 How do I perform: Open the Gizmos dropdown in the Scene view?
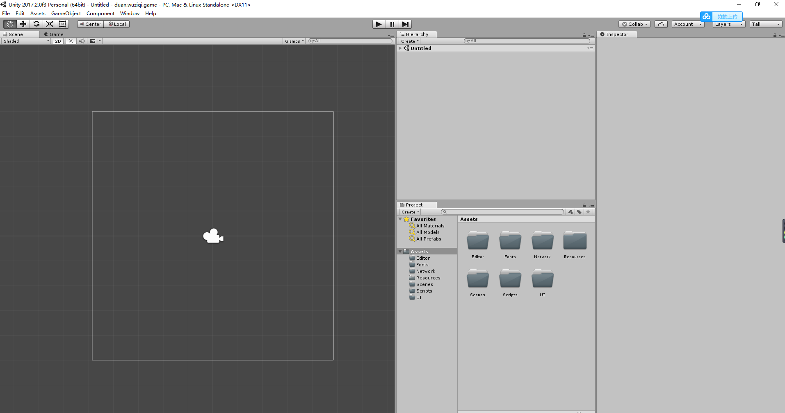coord(294,41)
